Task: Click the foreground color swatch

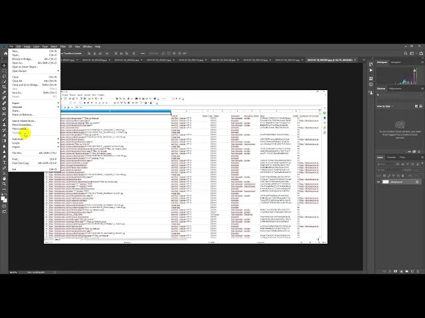Action: click(x=3, y=199)
